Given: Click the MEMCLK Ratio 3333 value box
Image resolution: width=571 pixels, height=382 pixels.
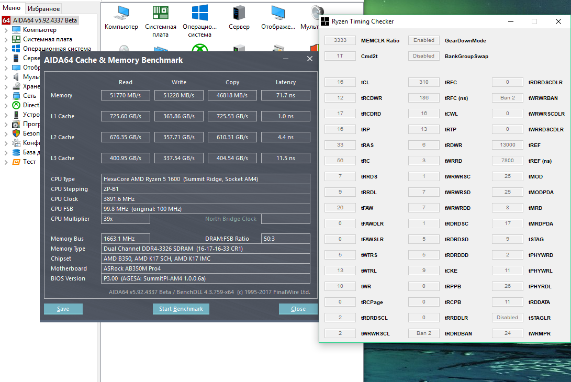Looking at the screenshot, I should (340, 40).
